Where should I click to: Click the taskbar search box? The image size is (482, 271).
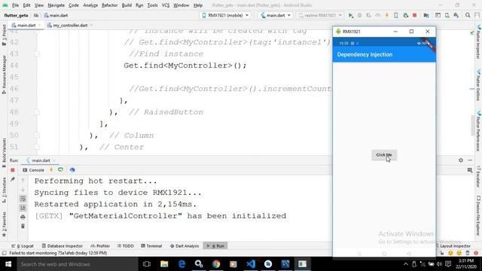[78, 264]
